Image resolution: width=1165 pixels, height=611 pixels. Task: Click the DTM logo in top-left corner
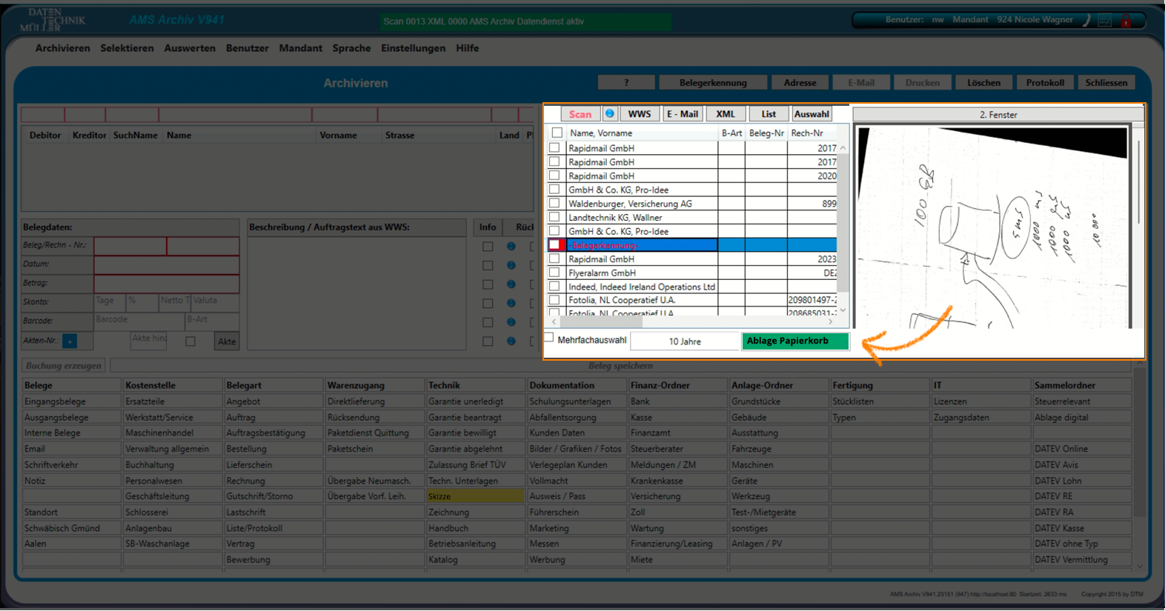point(52,20)
